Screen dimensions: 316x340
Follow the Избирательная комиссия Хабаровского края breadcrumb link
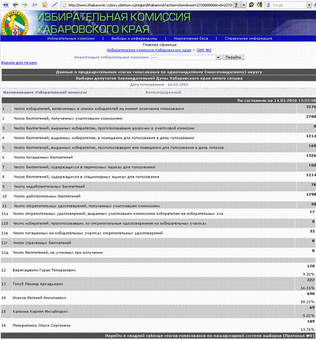tap(149, 50)
